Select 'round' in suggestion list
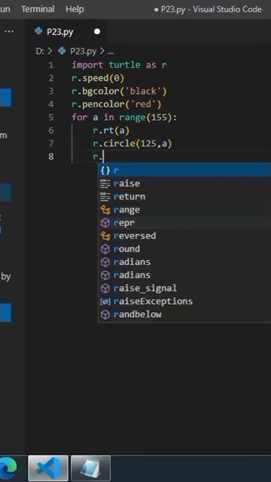Image resolution: width=271 pixels, height=482 pixels. coord(184,249)
